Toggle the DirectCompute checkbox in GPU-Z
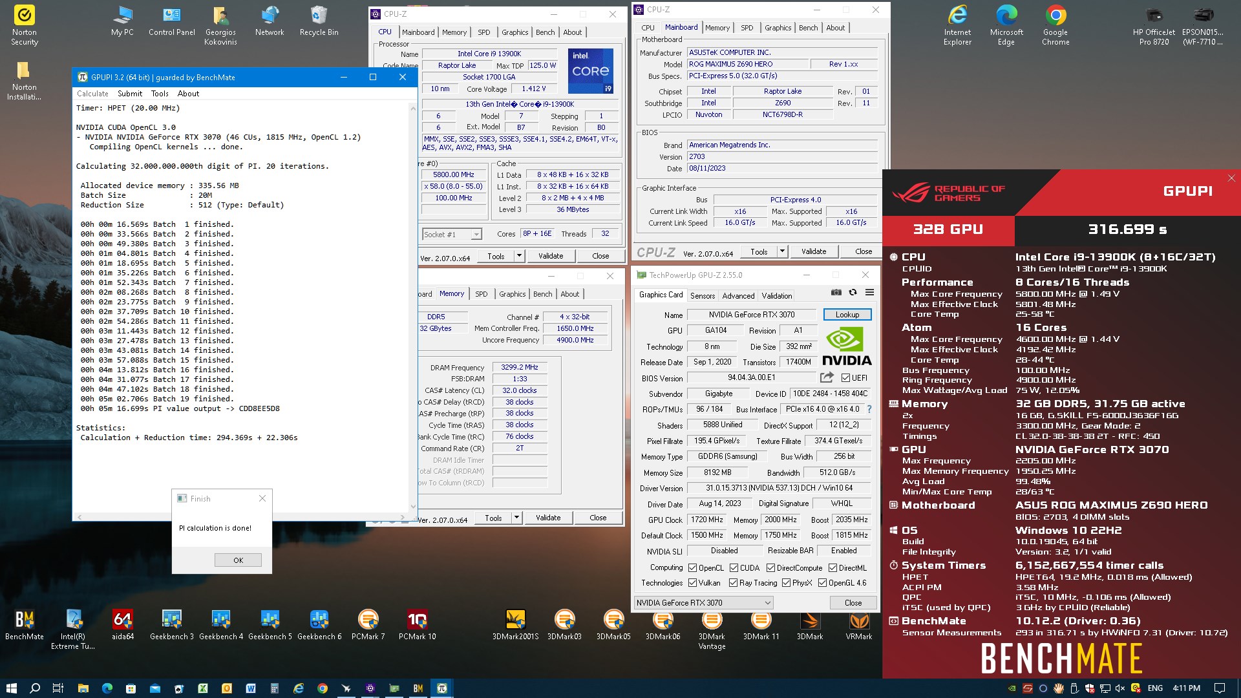The height and width of the screenshot is (698, 1241). coord(770,568)
